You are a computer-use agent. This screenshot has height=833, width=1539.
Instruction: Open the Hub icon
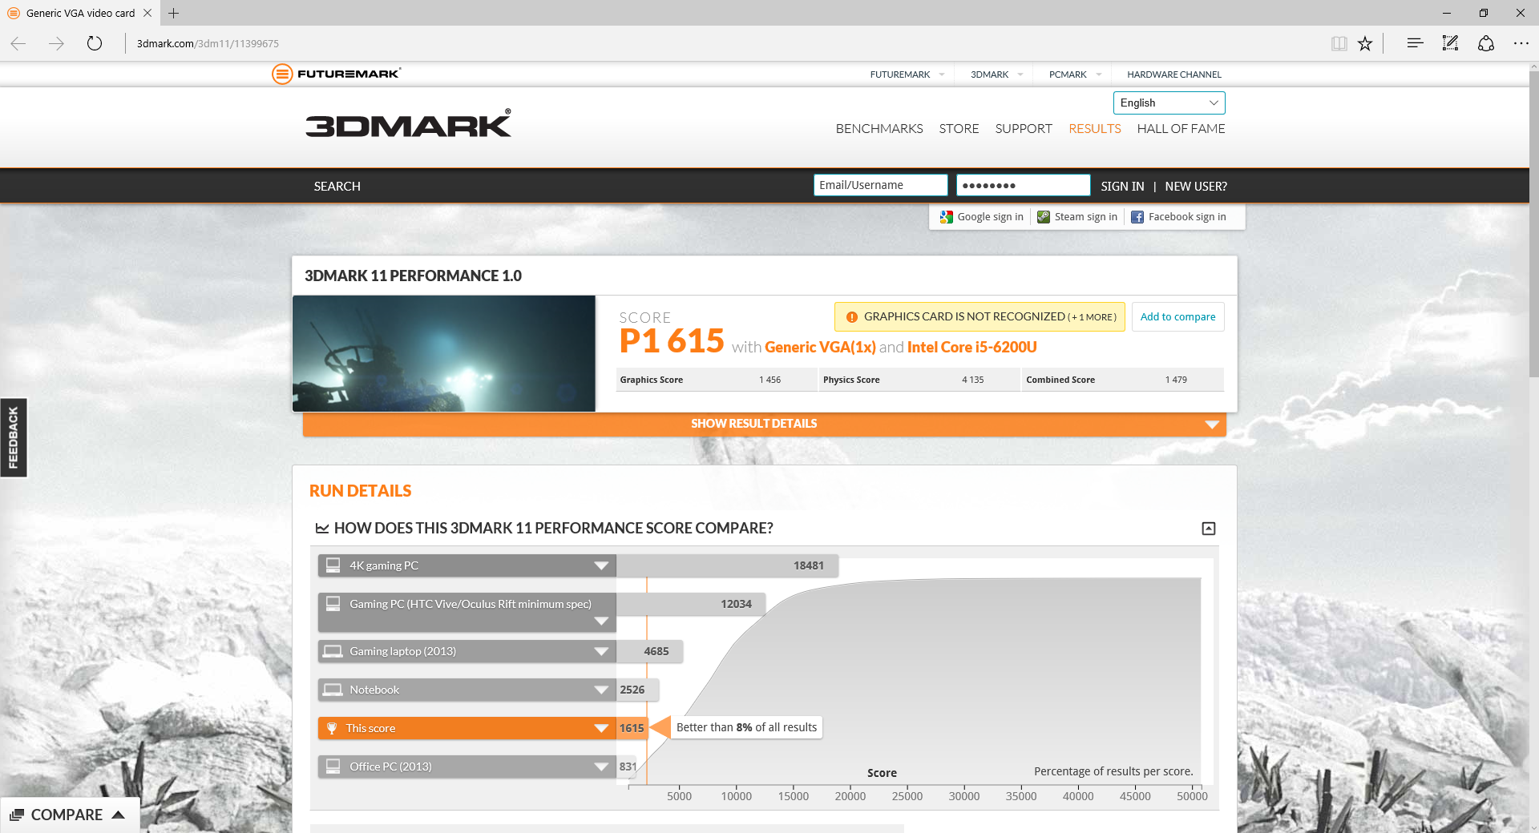tap(1415, 43)
